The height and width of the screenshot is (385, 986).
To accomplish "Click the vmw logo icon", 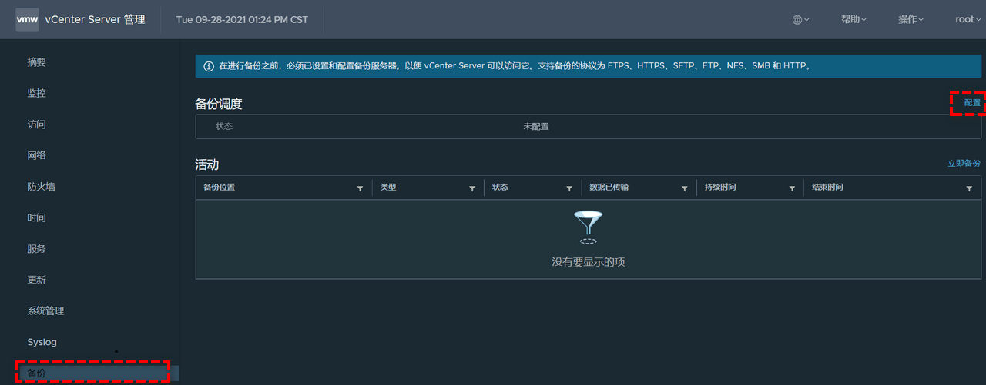I will point(27,19).
